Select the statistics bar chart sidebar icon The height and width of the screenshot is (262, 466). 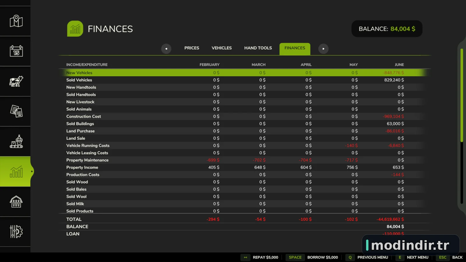(x=16, y=171)
